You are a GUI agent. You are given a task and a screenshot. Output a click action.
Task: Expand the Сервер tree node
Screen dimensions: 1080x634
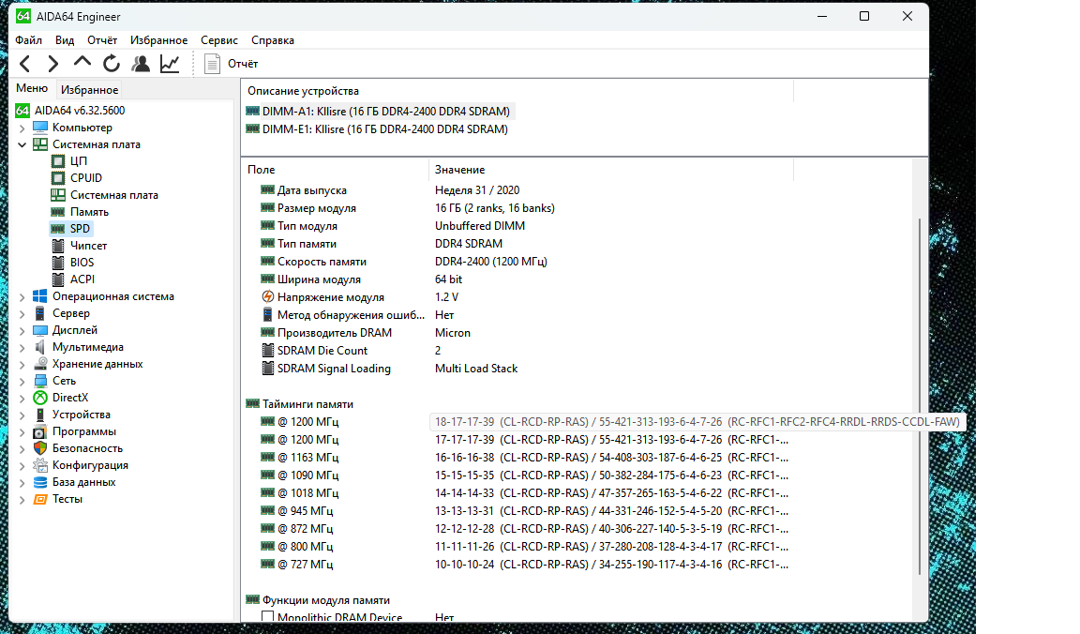(x=22, y=313)
